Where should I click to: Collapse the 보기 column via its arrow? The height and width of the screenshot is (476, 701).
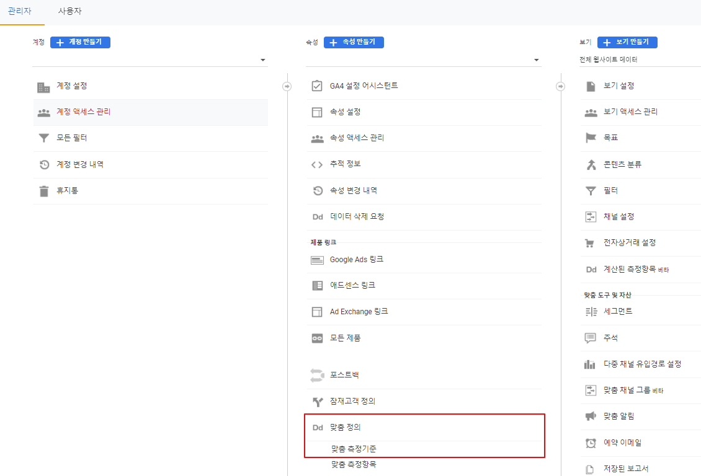point(560,87)
